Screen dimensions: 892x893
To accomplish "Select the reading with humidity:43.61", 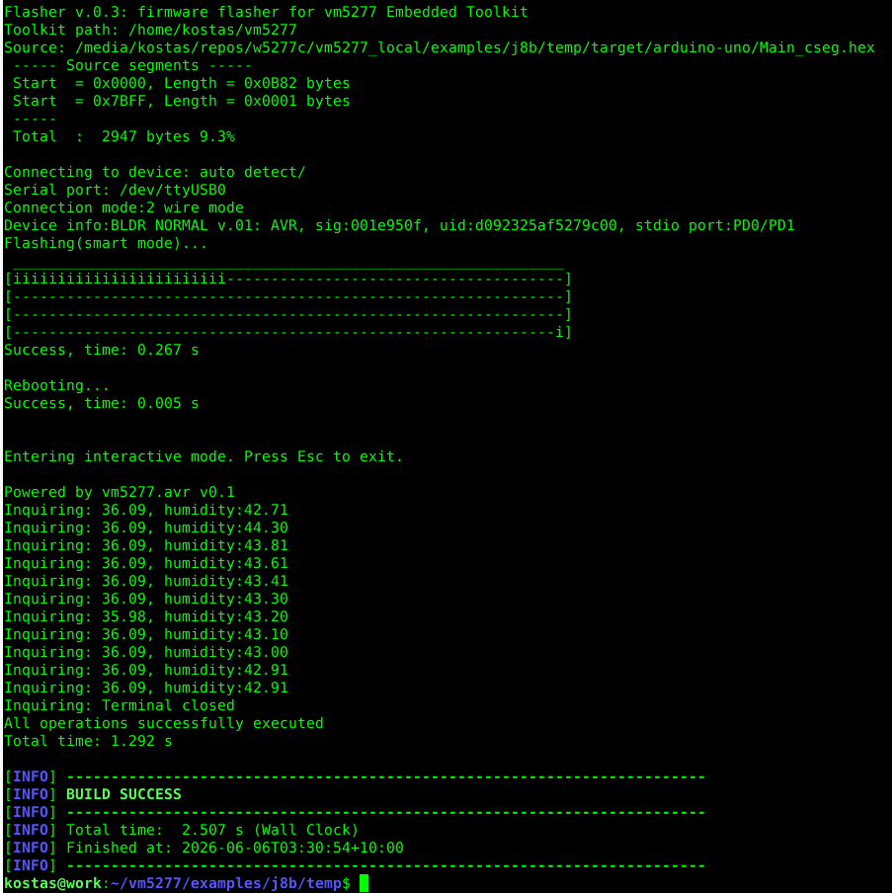I will [x=146, y=563].
